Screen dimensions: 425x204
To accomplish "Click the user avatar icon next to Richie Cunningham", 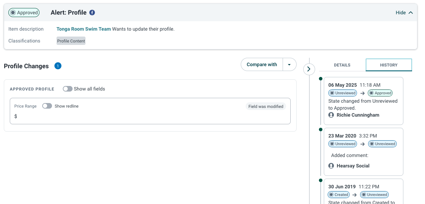I will pyautogui.click(x=331, y=115).
